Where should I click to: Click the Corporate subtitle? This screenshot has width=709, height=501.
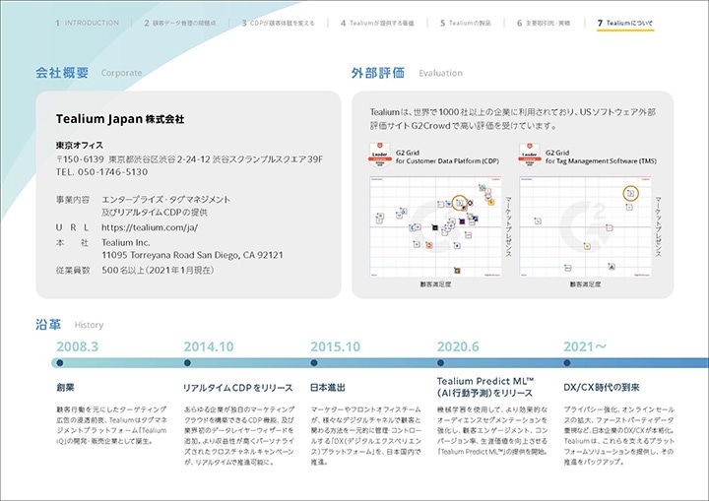[x=121, y=73]
